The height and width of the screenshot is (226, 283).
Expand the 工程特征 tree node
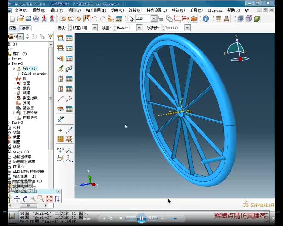[x=14, y=113]
